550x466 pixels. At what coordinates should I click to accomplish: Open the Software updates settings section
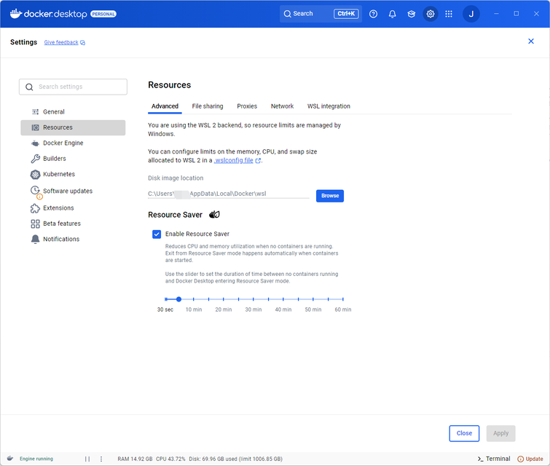tap(73, 191)
